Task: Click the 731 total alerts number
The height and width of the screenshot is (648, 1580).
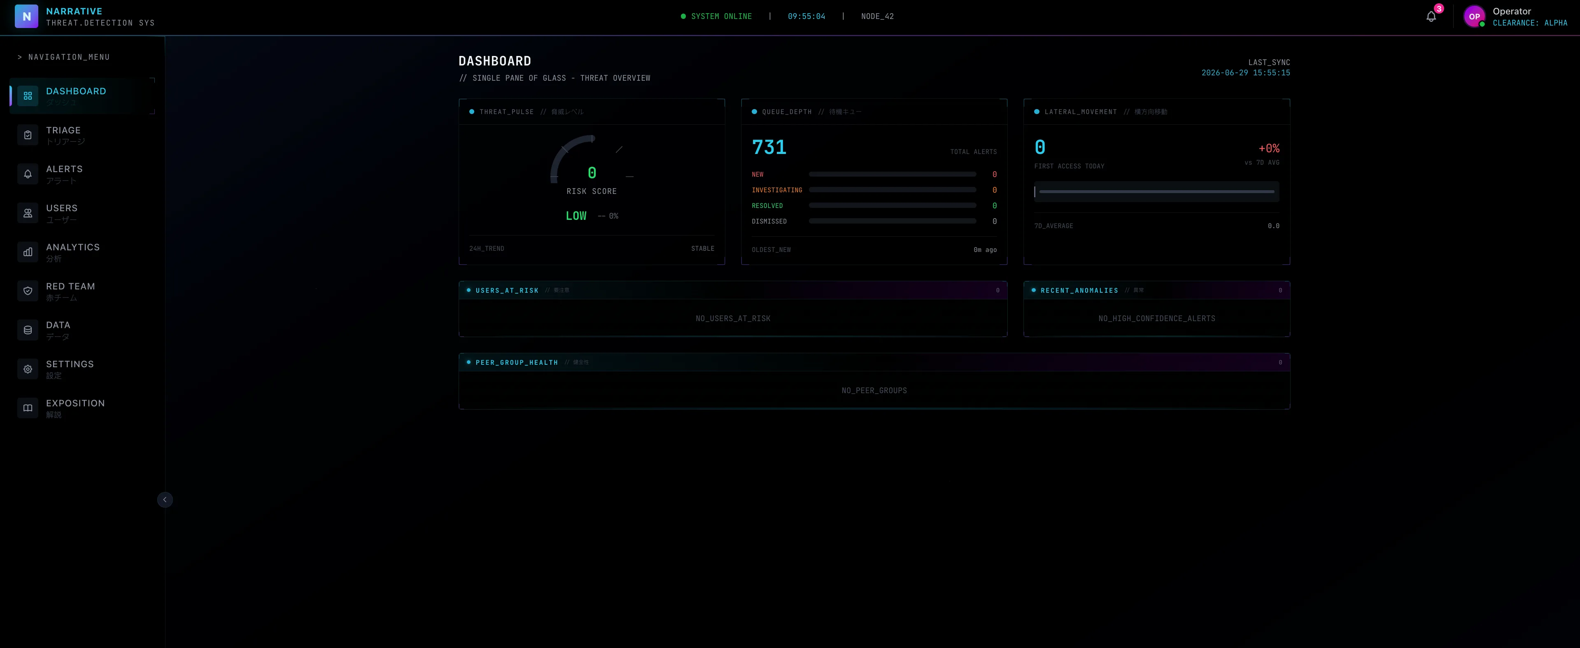Action: click(x=769, y=147)
